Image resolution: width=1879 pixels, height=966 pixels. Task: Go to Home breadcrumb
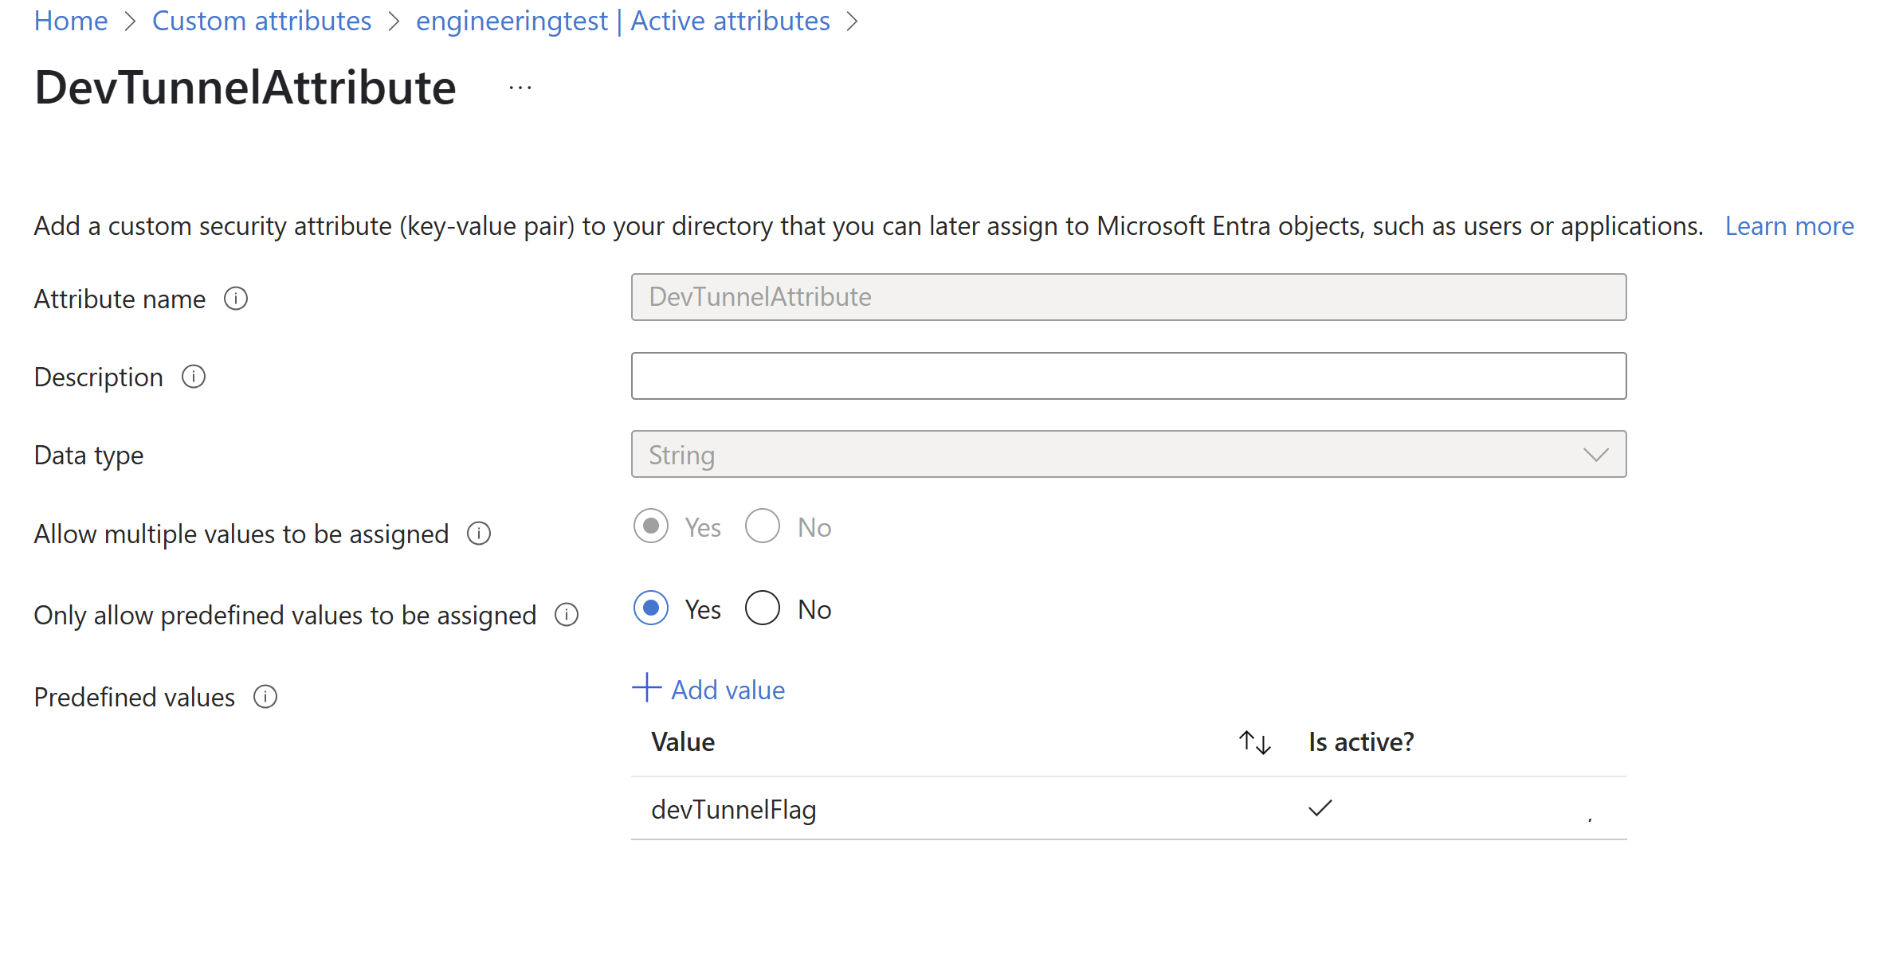(x=71, y=21)
